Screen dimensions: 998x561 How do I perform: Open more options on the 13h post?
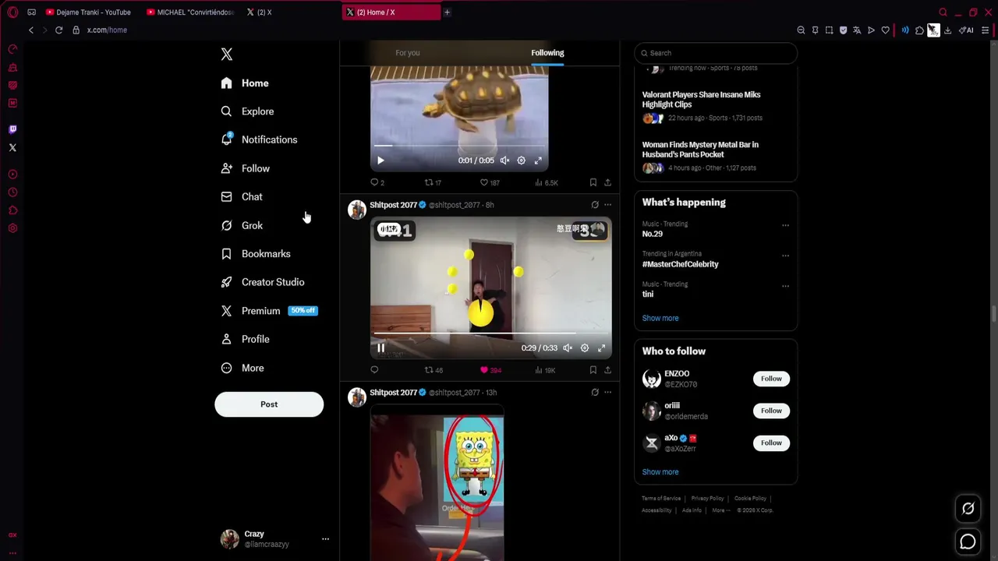[607, 393]
